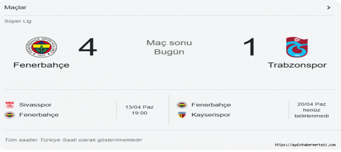Click the Fenerbahçe logo below the Sivasspor logo
This screenshot has width=341, height=152.
coord(10,115)
